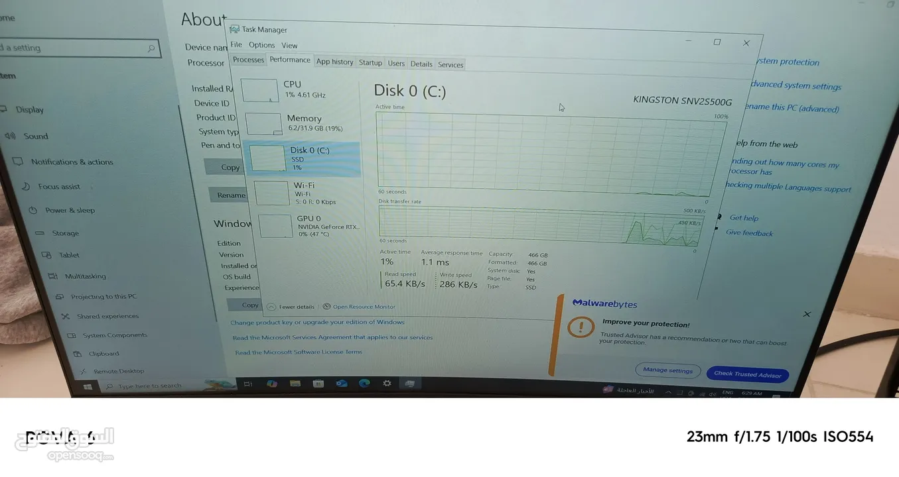The height and width of the screenshot is (477, 899).
Task: Open the View menu in Task Manager
Action: click(x=289, y=46)
